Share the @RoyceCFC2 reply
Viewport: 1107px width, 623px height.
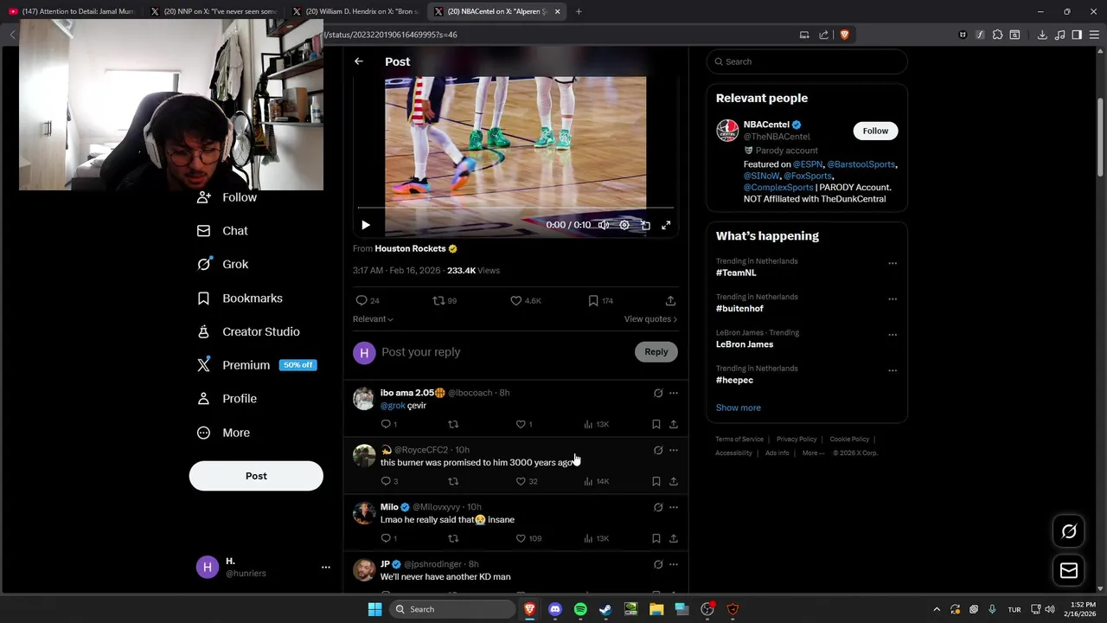(x=674, y=481)
